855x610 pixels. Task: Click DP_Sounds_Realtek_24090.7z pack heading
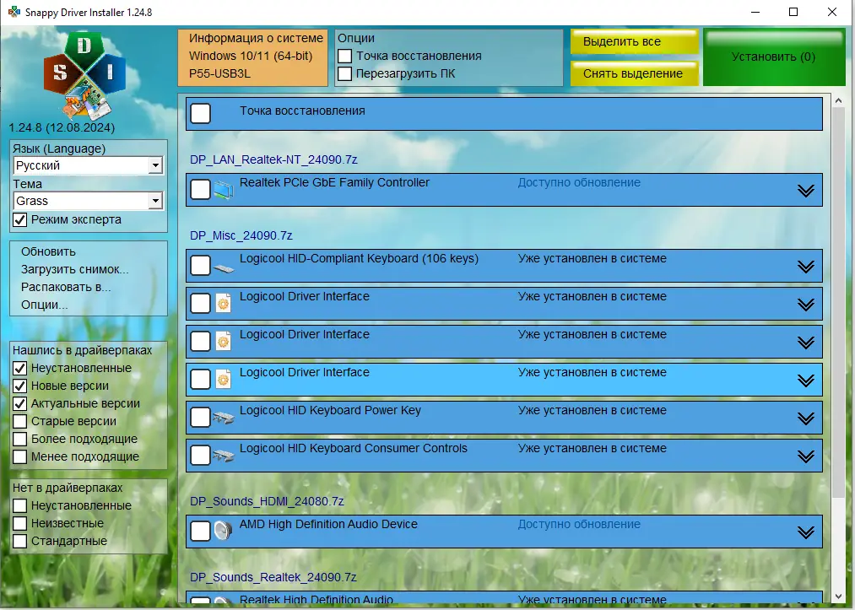[273, 577]
